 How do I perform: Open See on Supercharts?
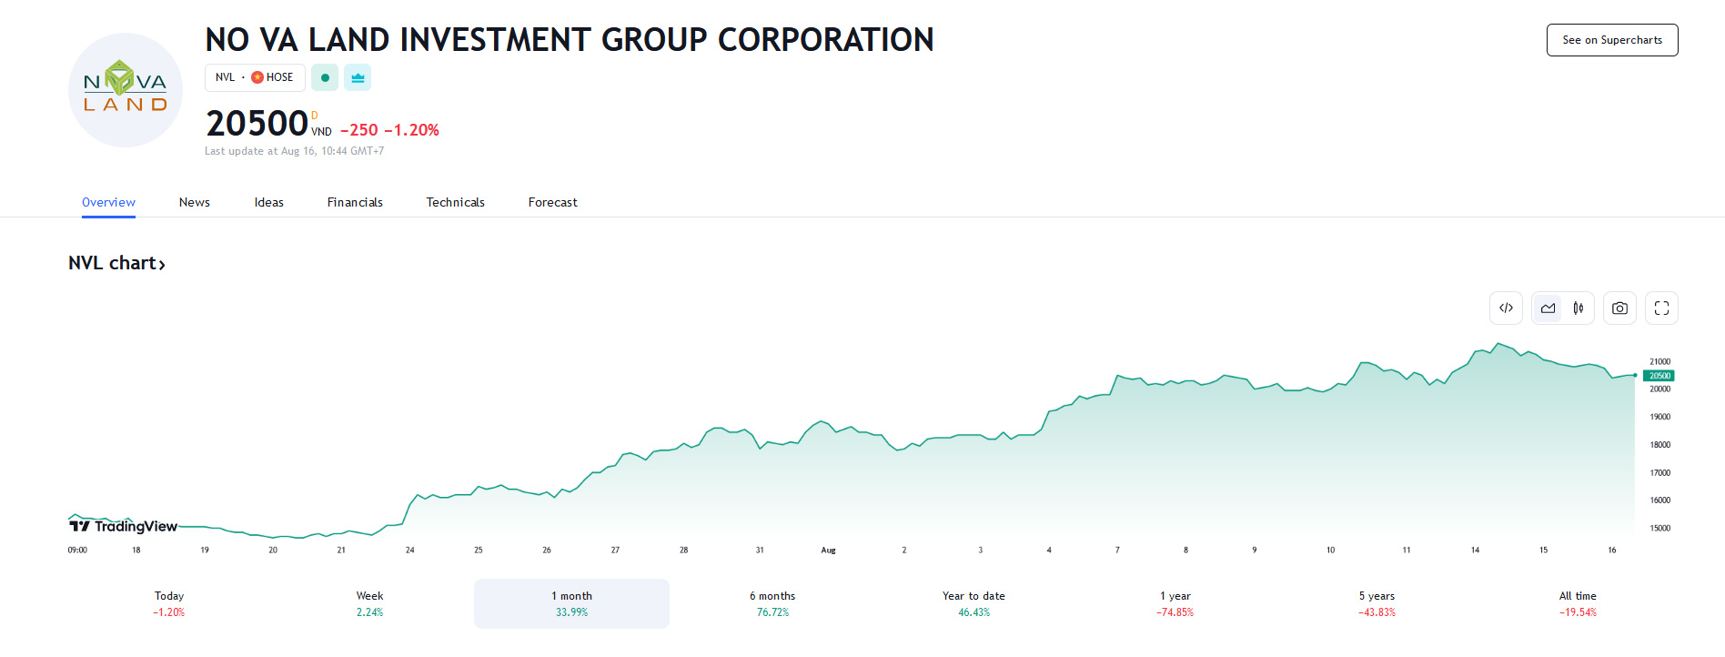(x=1611, y=40)
